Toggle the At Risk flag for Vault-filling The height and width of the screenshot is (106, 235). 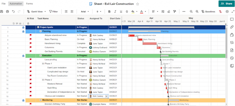pyautogui.click(x=31, y=88)
